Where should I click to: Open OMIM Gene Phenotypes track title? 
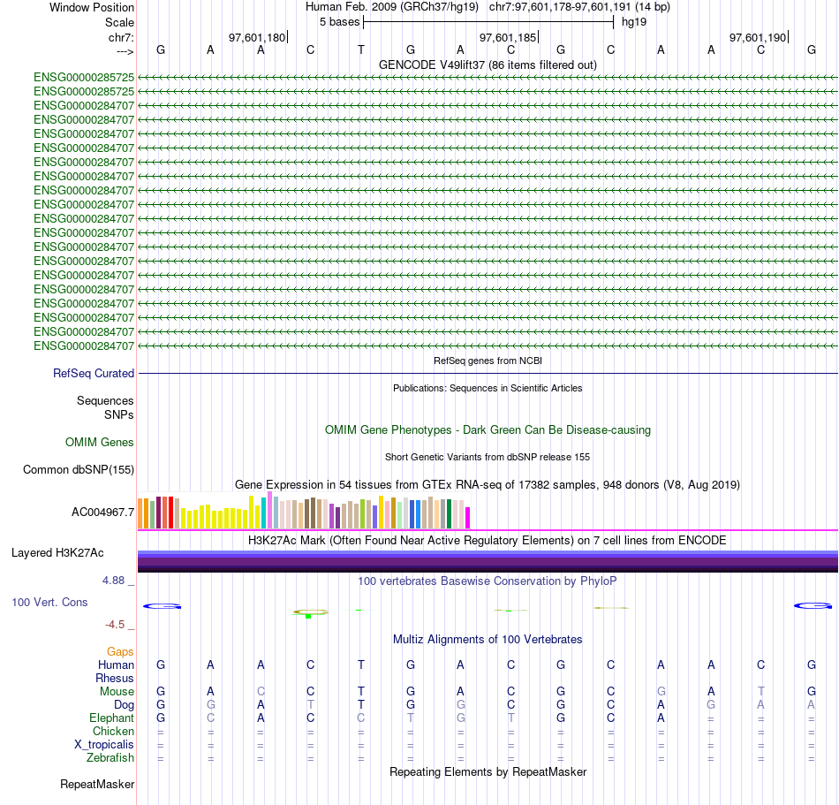pos(488,429)
